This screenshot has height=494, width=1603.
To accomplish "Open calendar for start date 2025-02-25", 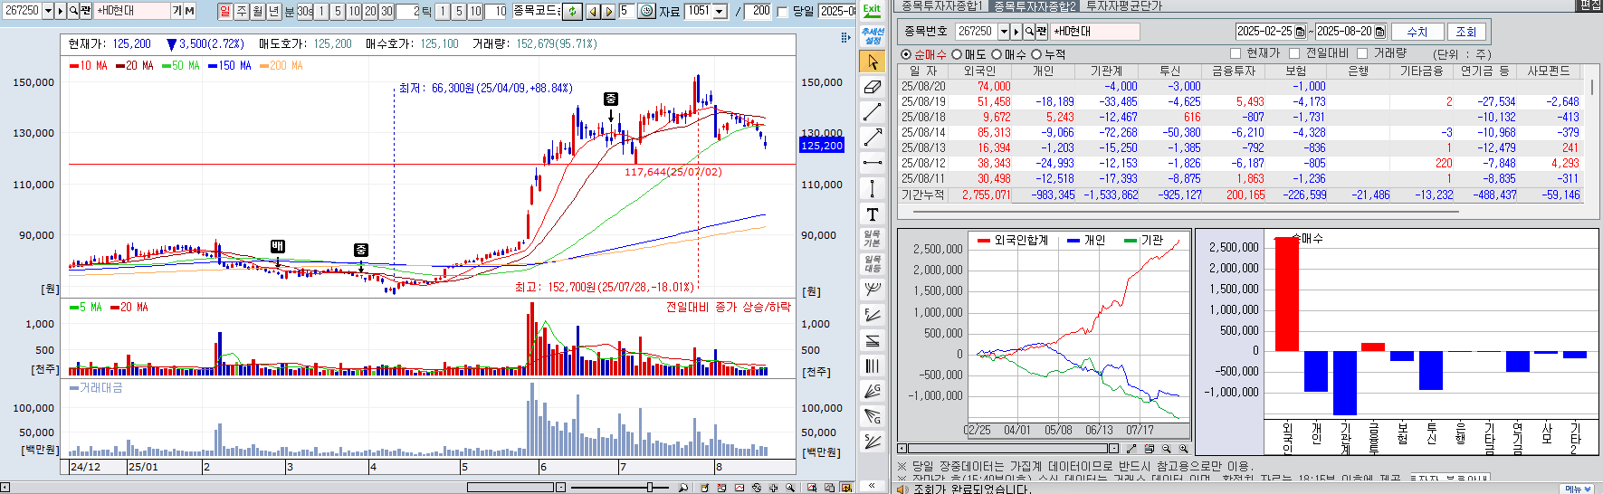I will [x=1300, y=32].
